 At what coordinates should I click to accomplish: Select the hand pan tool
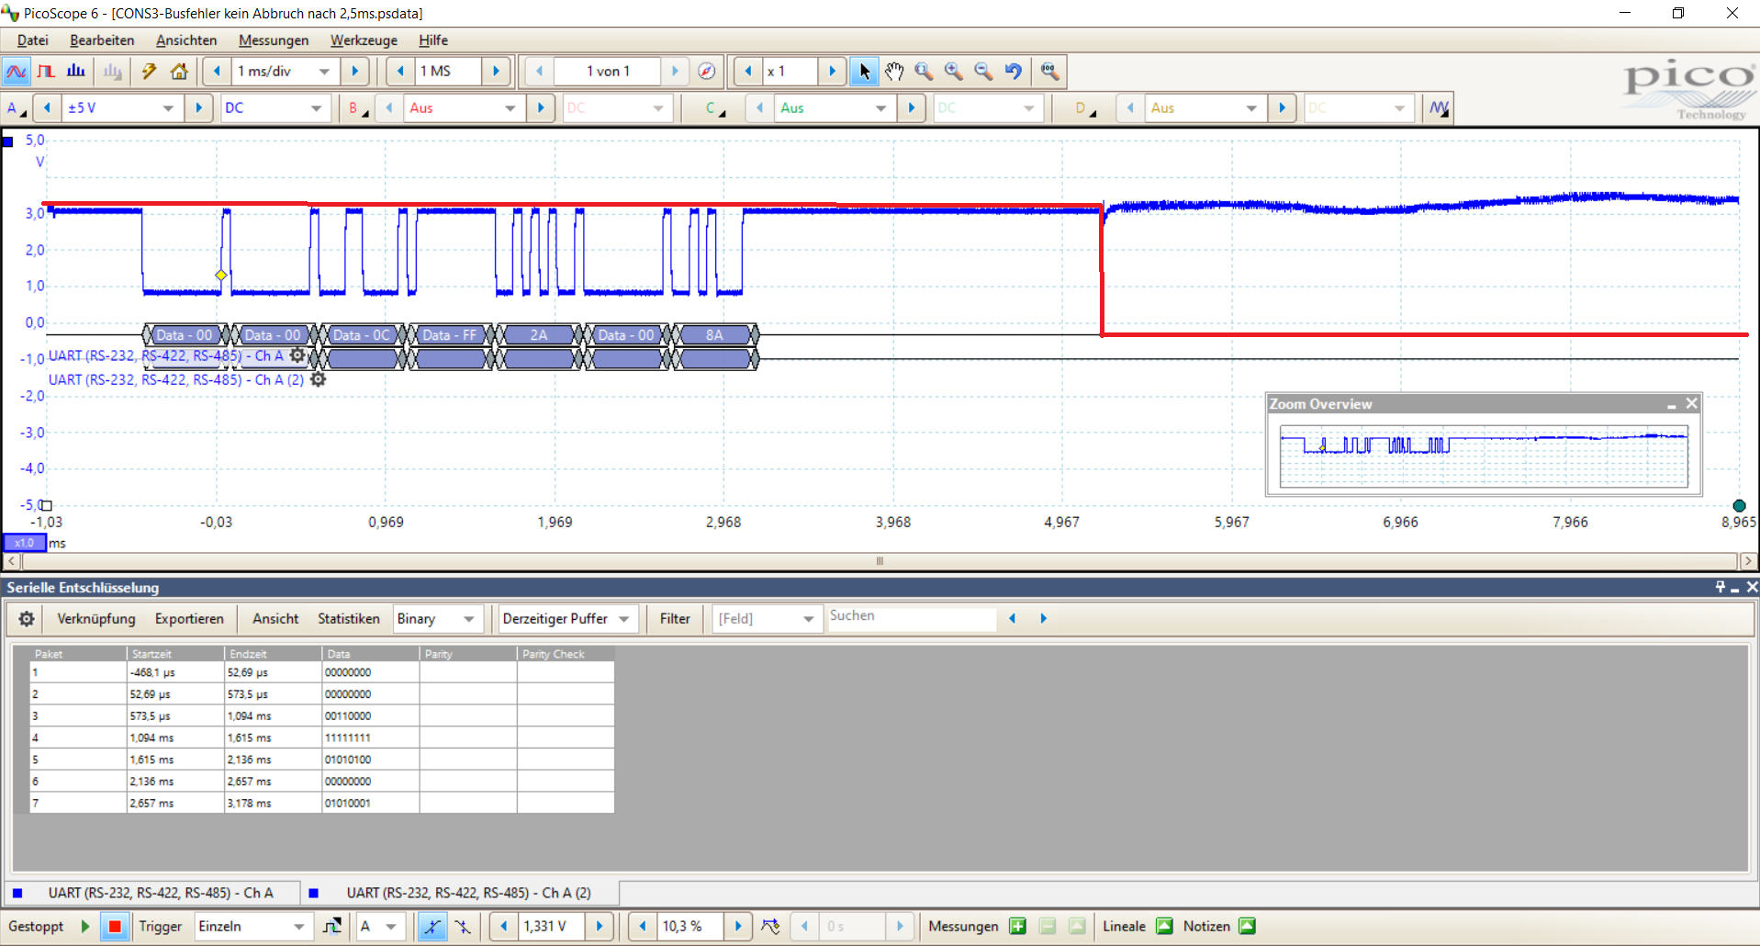pyautogui.click(x=894, y=71)
